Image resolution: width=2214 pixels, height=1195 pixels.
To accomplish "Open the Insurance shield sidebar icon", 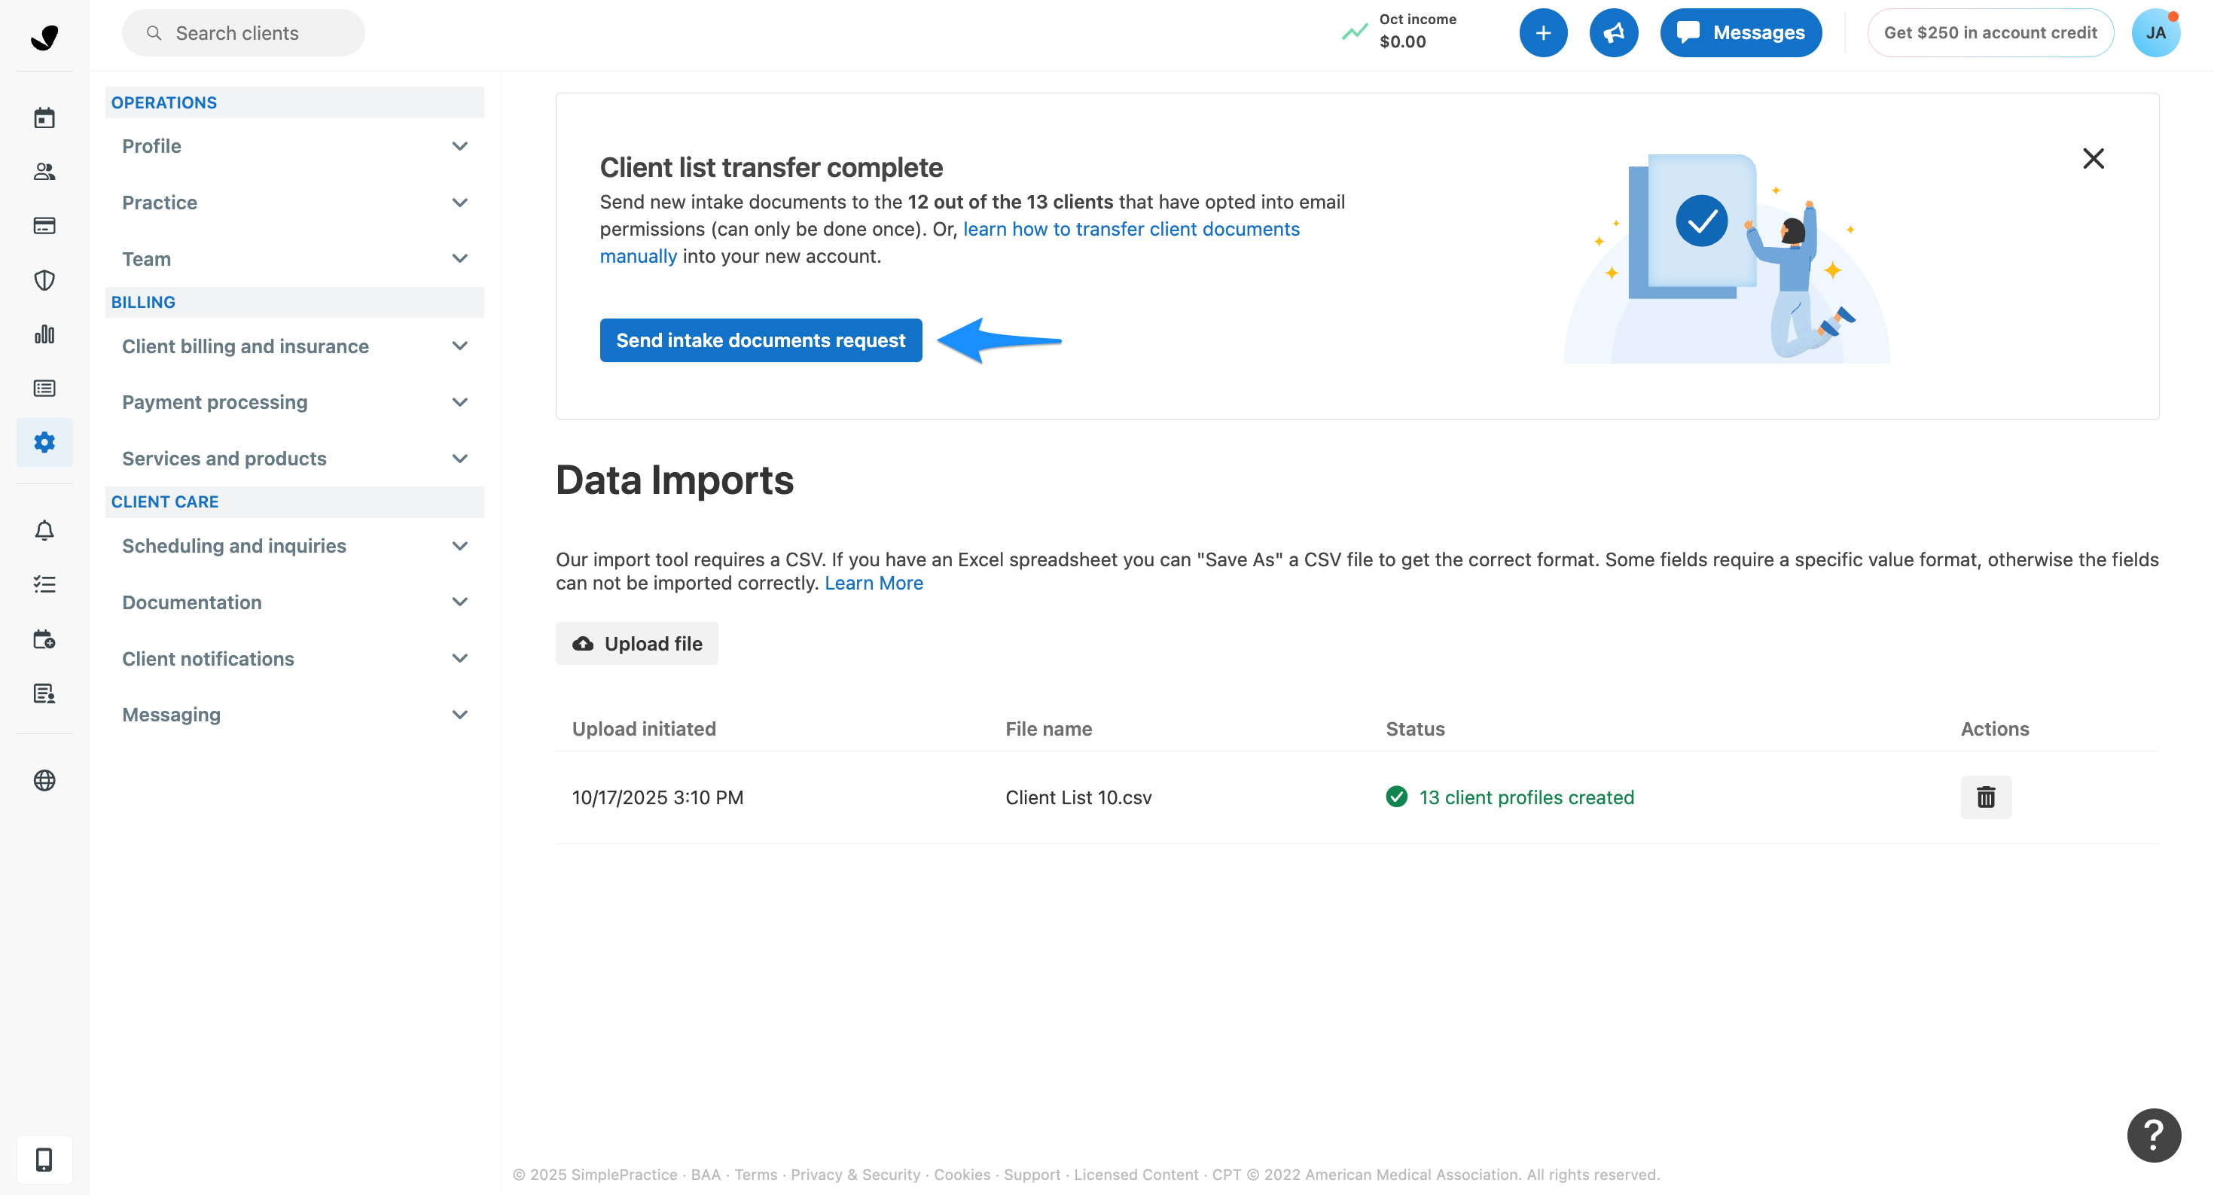I will (44, 280).
